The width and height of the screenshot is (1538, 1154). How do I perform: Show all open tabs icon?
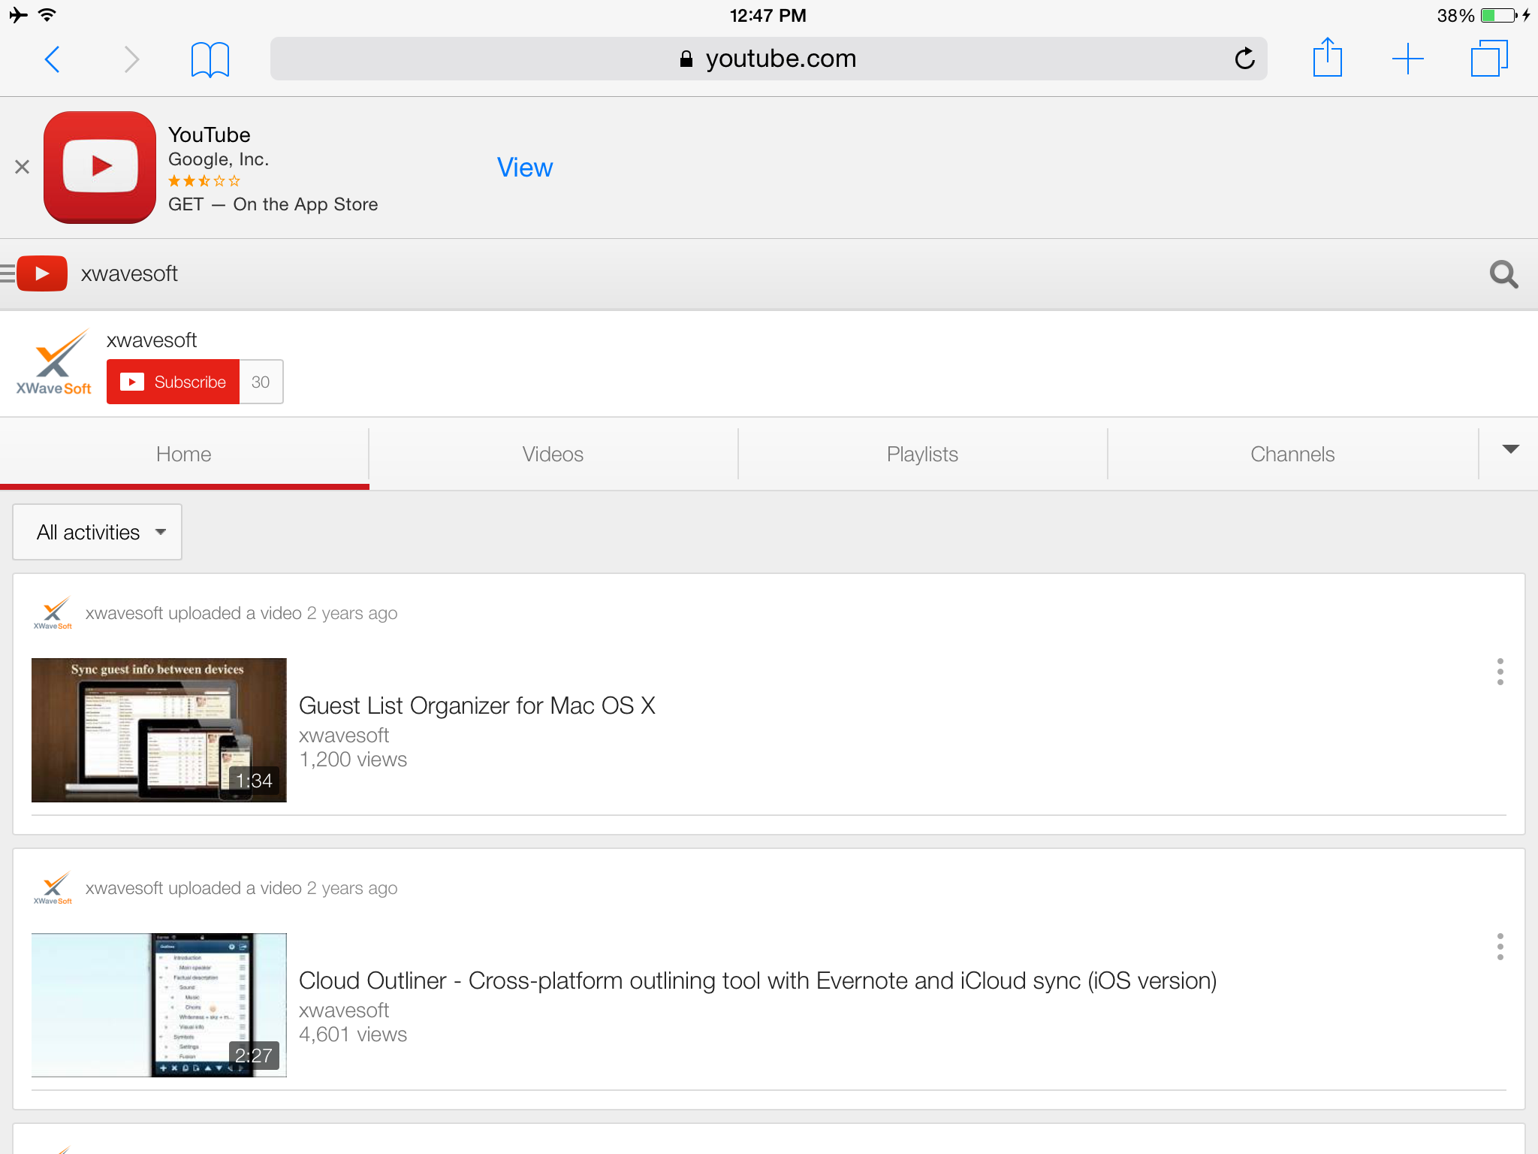pos(1488,59)
